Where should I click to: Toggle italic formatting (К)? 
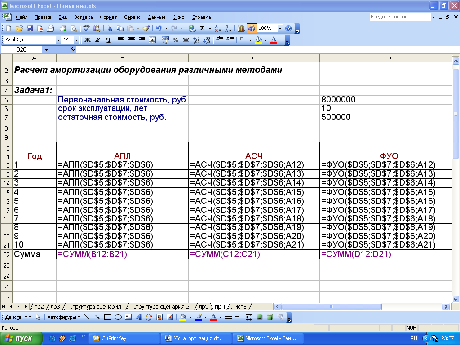[97, 40]
